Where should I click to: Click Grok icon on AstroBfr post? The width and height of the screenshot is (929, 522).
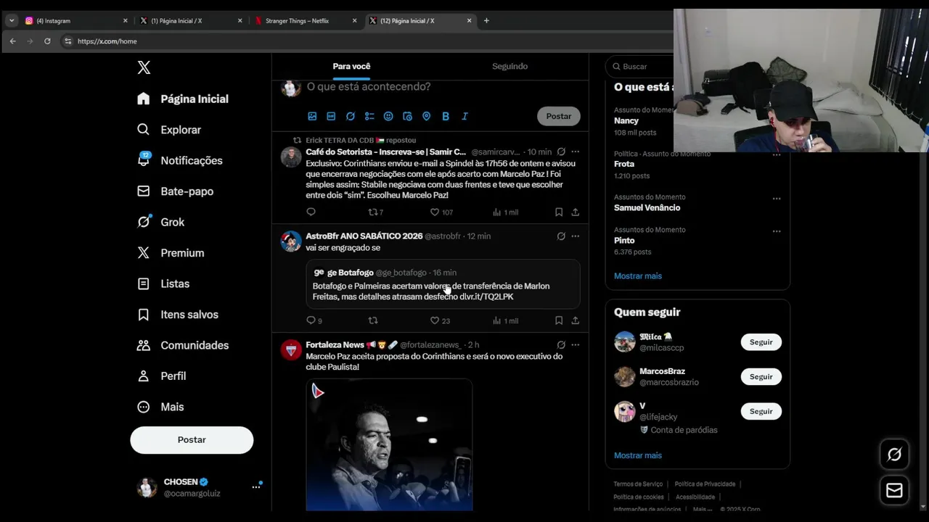(561, 236)
